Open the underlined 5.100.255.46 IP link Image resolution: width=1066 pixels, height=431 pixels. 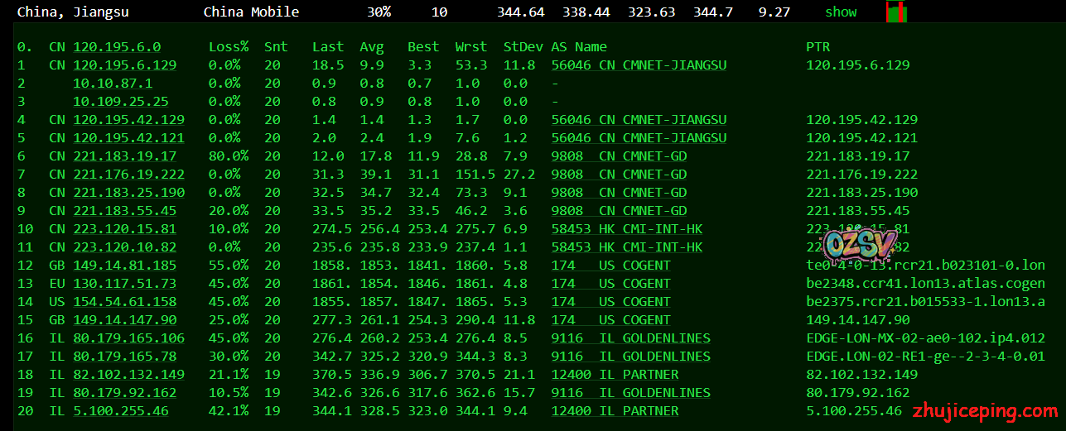(121, 411)
